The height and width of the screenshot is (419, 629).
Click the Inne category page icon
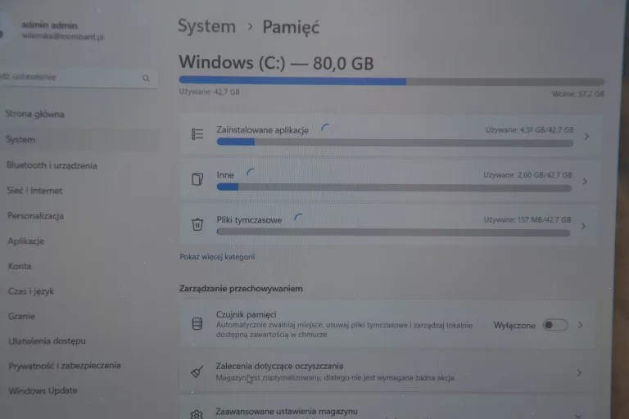coord(197,179)
